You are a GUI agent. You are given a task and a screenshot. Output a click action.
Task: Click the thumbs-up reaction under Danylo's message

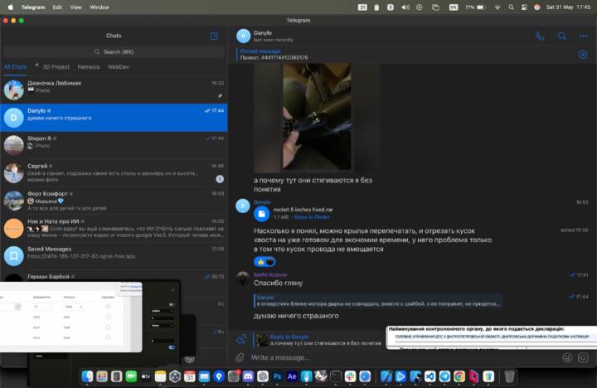pos(265,262)
